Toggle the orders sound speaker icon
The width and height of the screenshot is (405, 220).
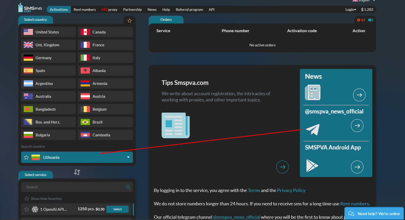[x=371, y=20]
